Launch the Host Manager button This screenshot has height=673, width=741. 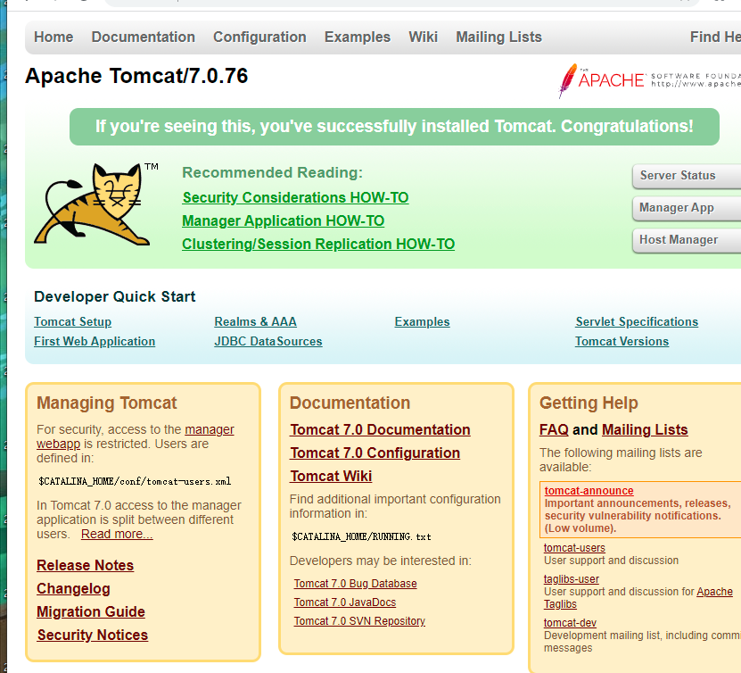687,240
